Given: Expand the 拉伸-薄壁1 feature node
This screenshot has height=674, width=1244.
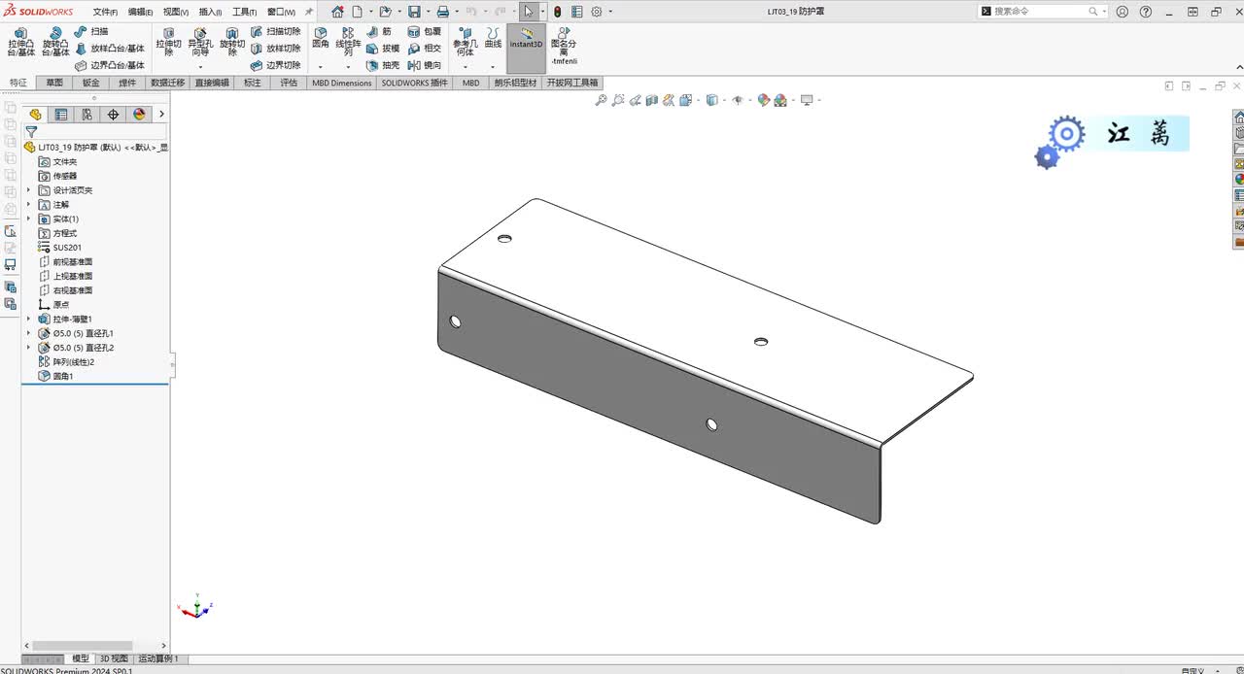Looking at the screenshot, I should (x=28, y=319).
